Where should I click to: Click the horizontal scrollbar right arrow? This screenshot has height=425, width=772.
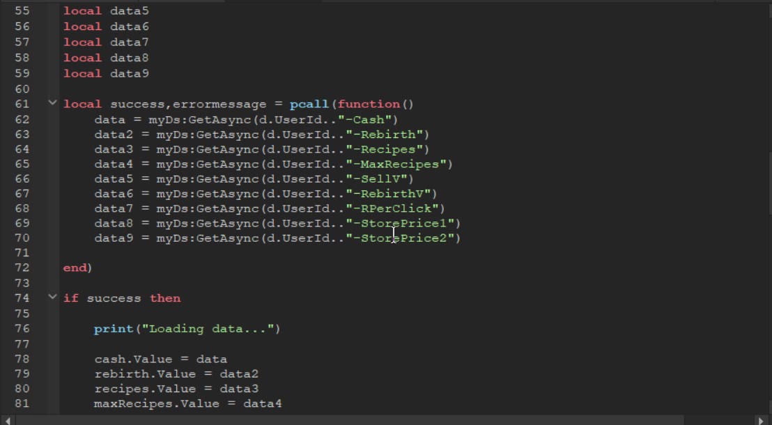click(764, 420)
